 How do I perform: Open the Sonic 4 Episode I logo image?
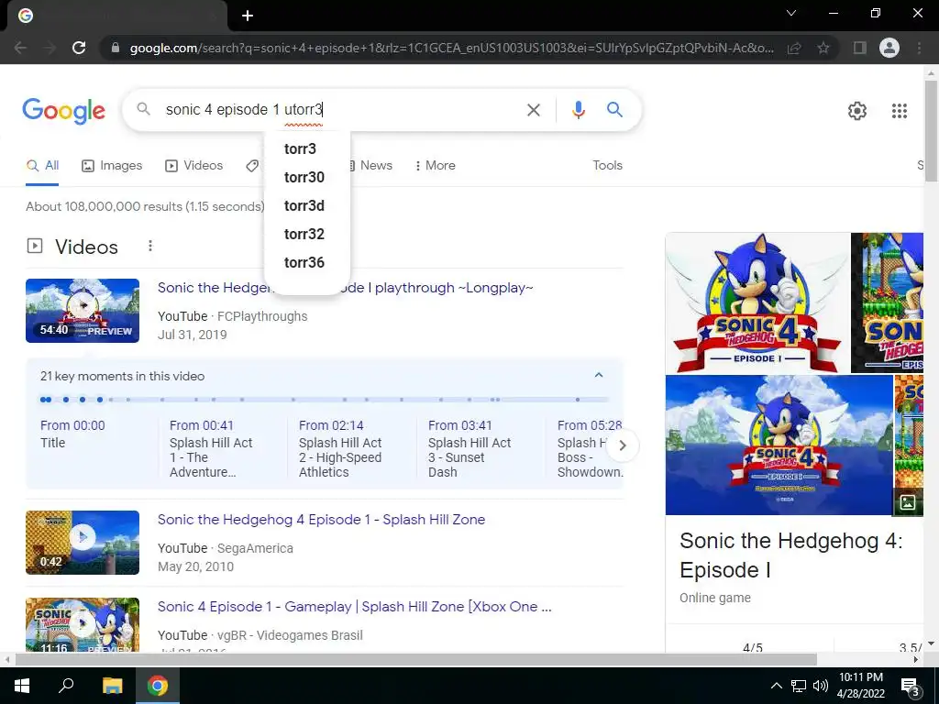tap(757, 302)
